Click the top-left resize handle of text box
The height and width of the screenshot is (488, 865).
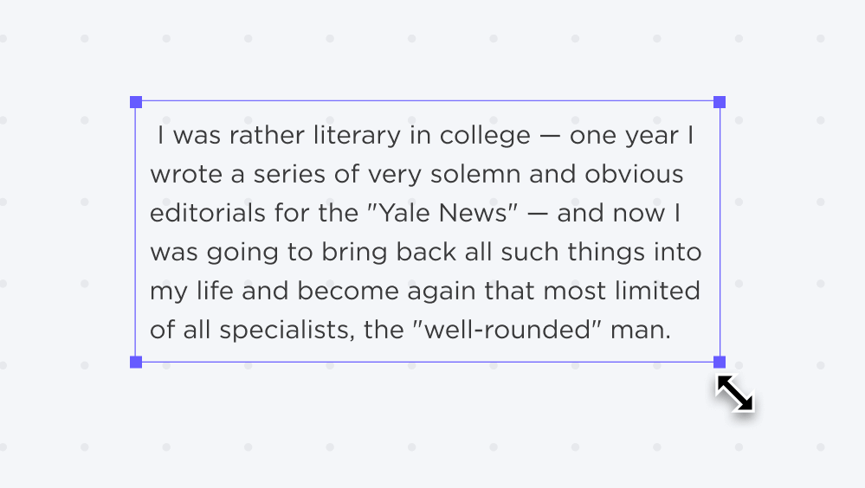[136, 102]
